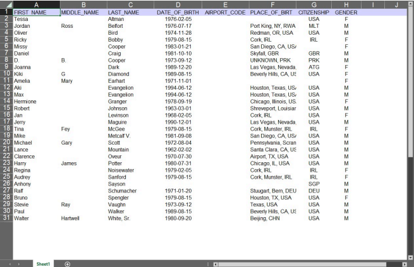Click vertical scrollbar down arrow
This screenshot has height=267, width=414.
pyautogui.click(x=411, y=258)
